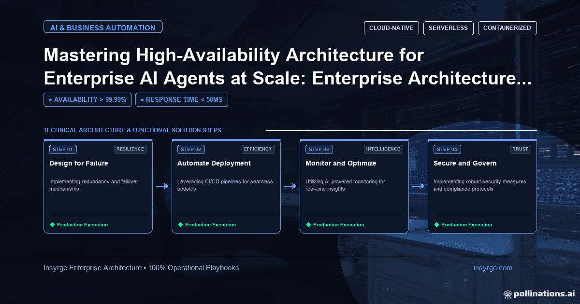The height and width of the screenshot is (304, 580).
Task: Click the 'Monitor and Optimize' card title
Action: 341,163
